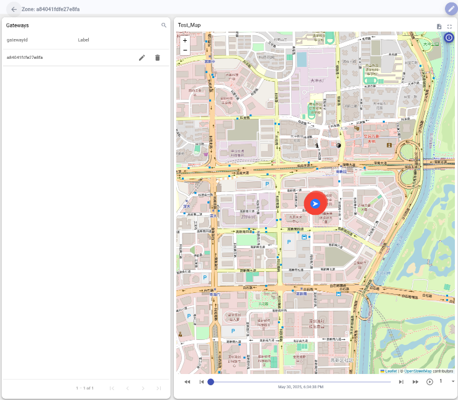458x400 pixels.
Task: Go to first page of Gateways table
Action: [112, 388]
